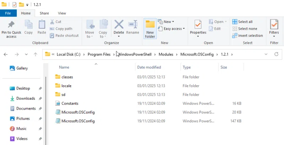The width and height of the screenshot is (284, 145).
Task: Open the File tab
Action: [8, 13]
